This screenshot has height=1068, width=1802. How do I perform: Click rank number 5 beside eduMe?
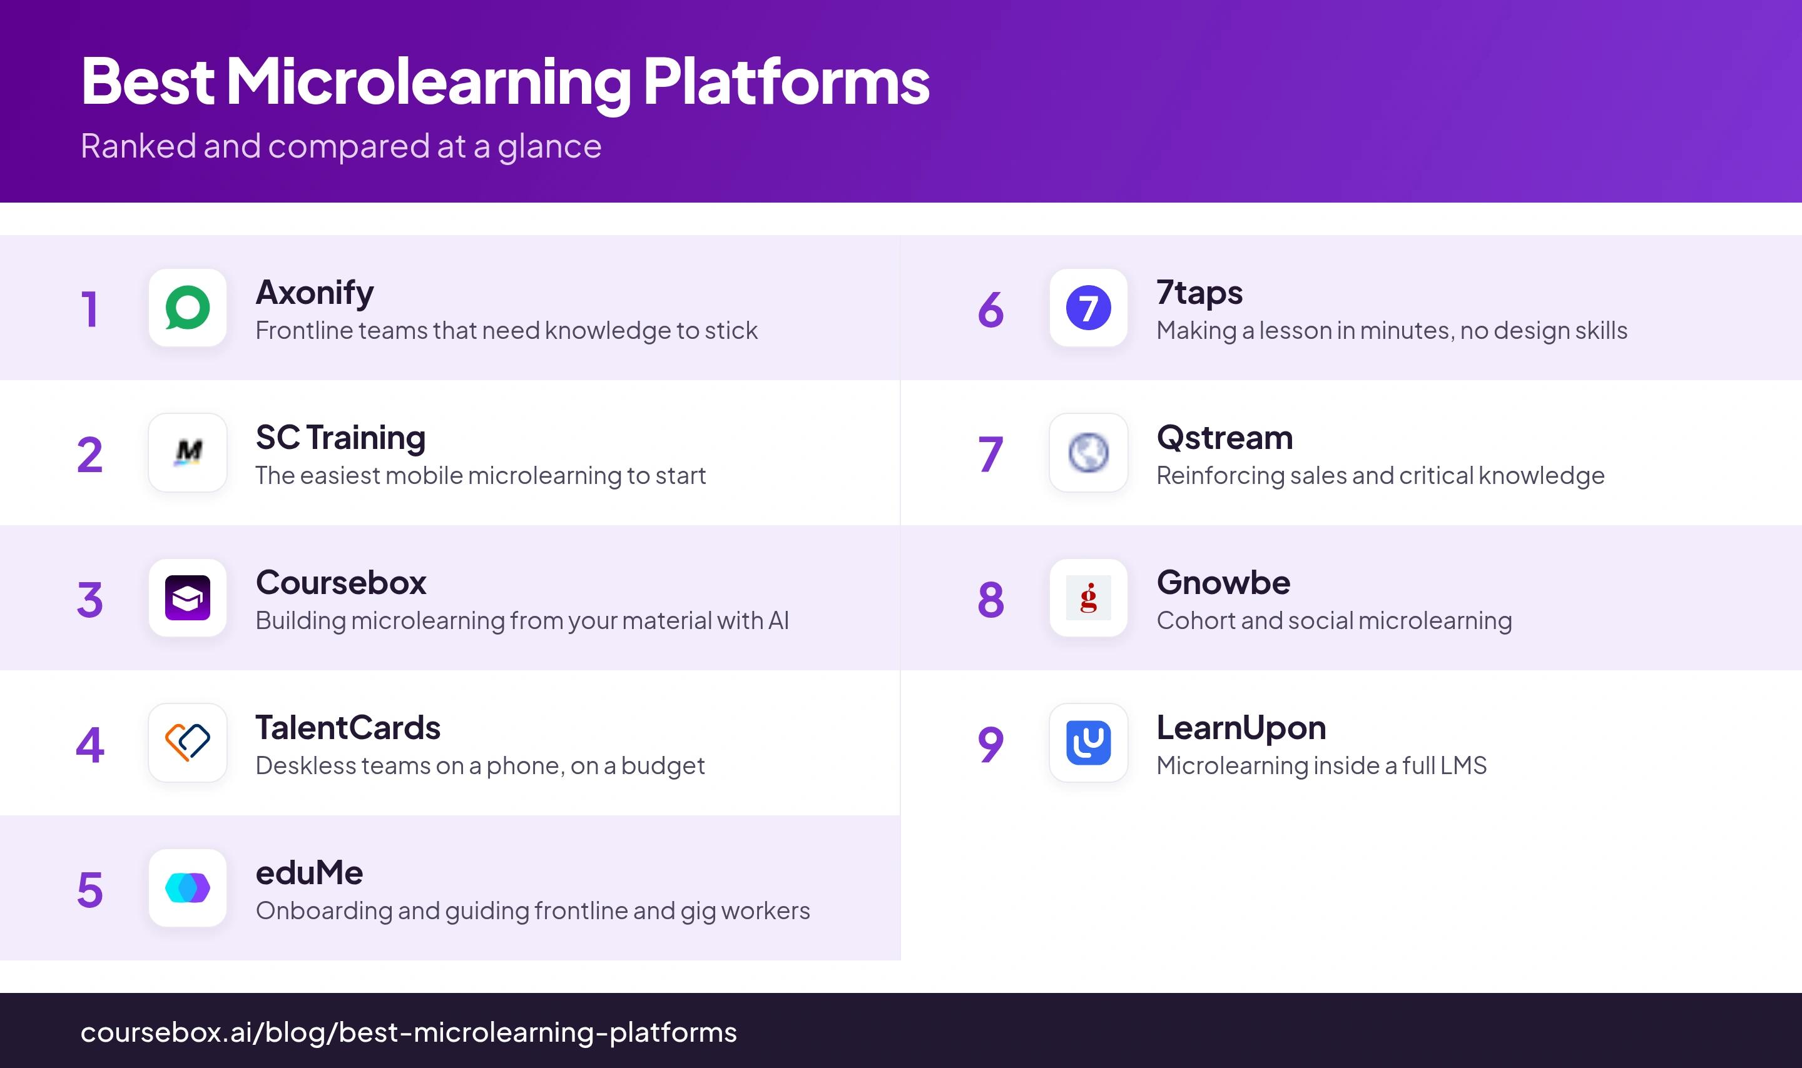coord(89,890)
